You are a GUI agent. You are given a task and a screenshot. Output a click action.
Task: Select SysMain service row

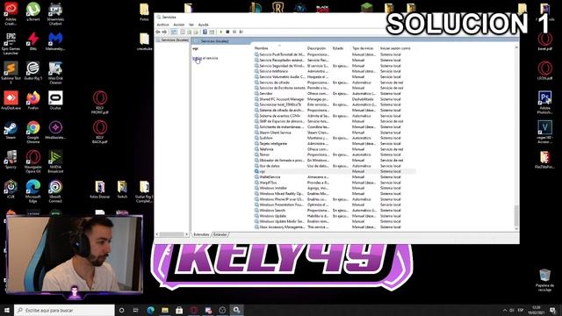tap(335, 138)
